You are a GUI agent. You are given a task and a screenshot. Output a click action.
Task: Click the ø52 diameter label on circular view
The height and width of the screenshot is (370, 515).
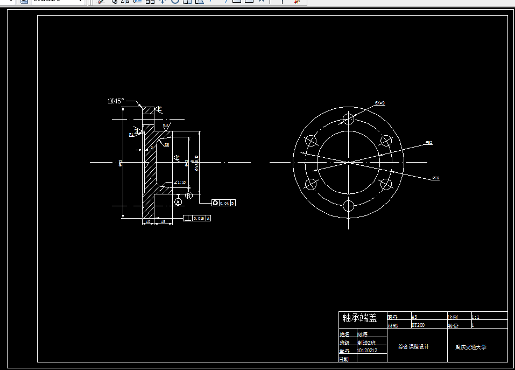(x=428, y=143)
